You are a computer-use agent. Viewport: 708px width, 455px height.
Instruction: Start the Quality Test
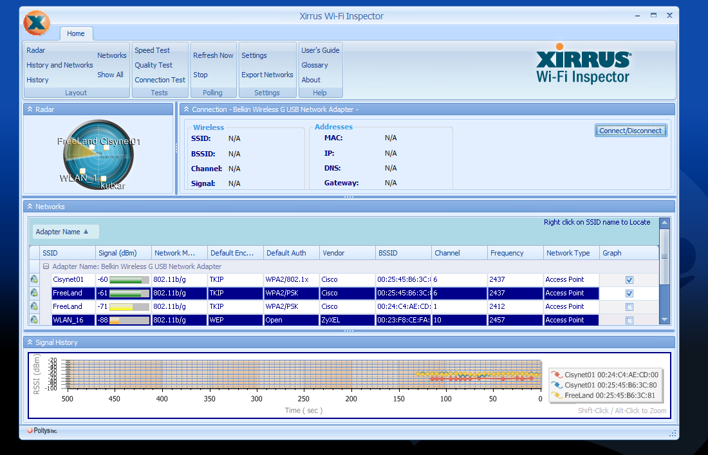[x=154, y=65]
